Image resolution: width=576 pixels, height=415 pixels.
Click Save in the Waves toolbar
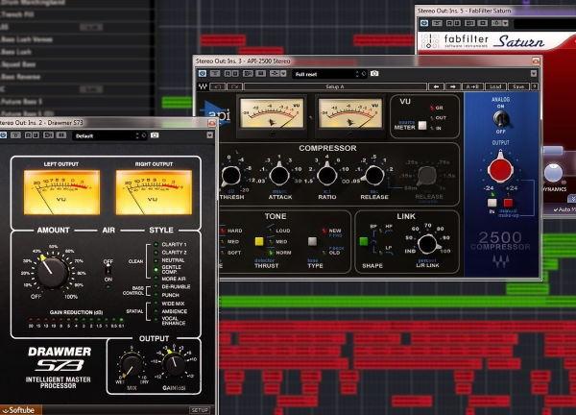518,86
